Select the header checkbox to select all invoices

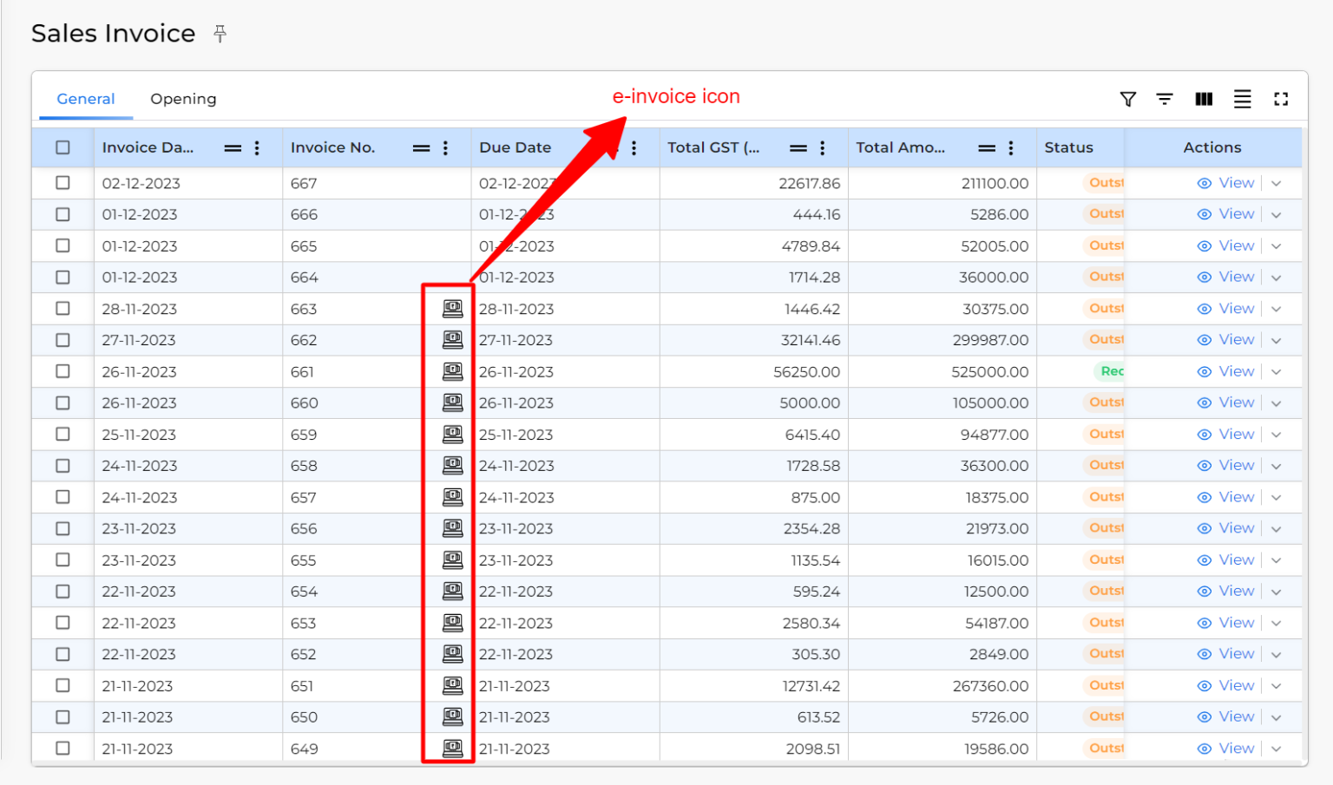pos(62,147)
